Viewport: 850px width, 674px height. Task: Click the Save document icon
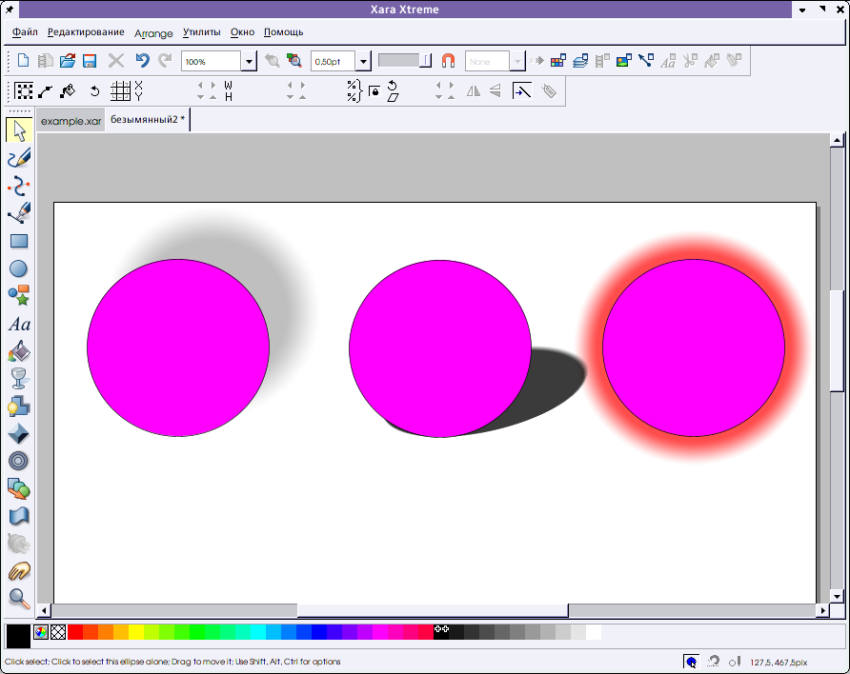(x=90, y=61)
